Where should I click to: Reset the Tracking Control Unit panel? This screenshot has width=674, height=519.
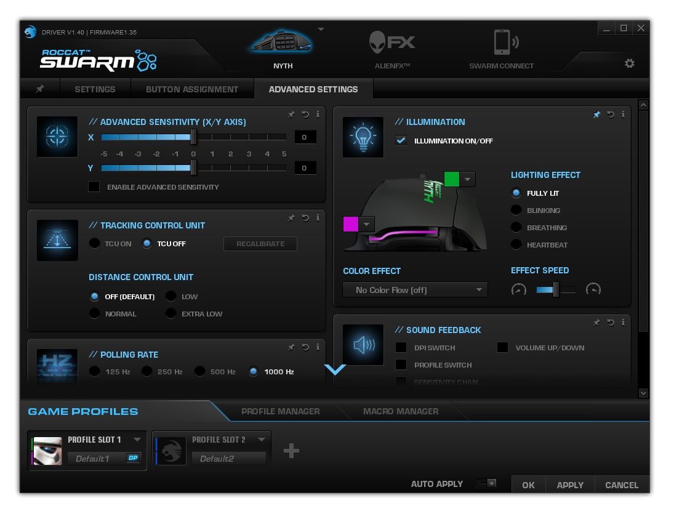pos(305,217)
